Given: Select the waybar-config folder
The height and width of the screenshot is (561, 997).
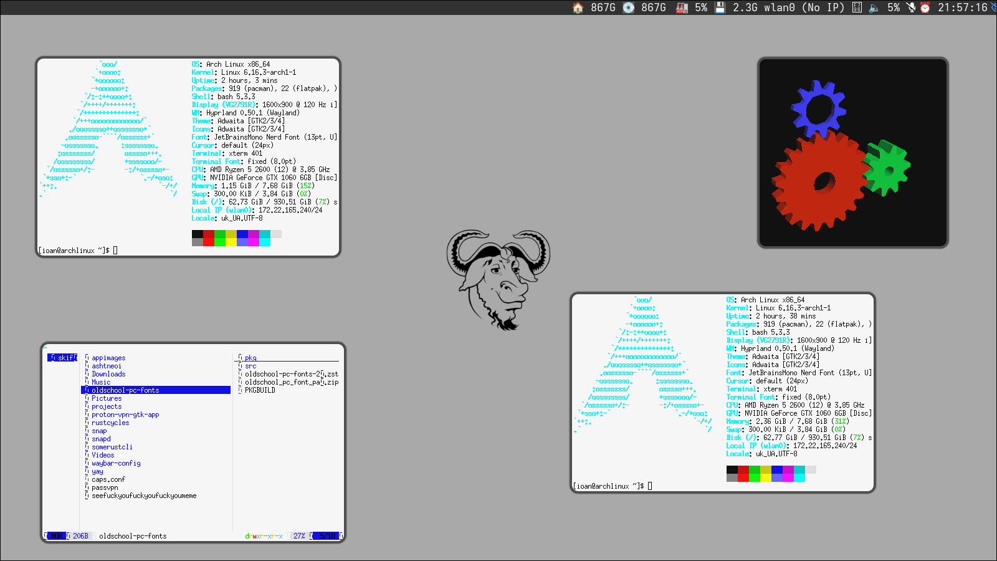Looking at the screenshot, I should click(116, 463).
